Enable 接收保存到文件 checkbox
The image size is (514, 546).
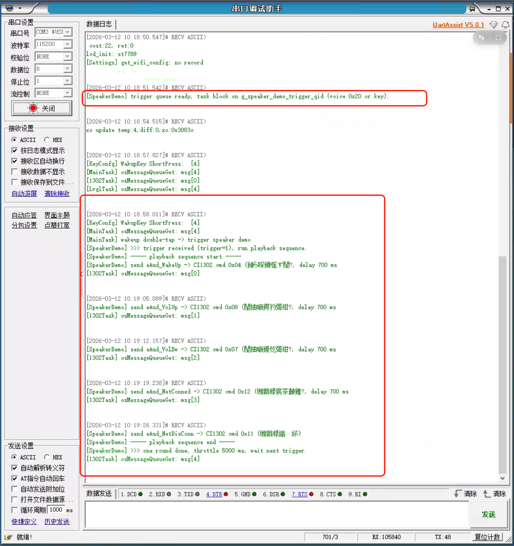(14, 182)
